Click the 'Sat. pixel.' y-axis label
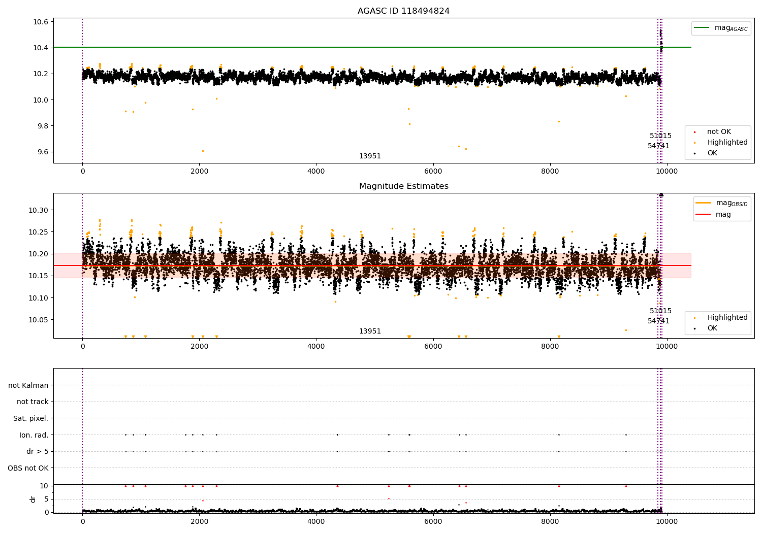The height and width of the screenshot is (533, 762). (30, 419)
